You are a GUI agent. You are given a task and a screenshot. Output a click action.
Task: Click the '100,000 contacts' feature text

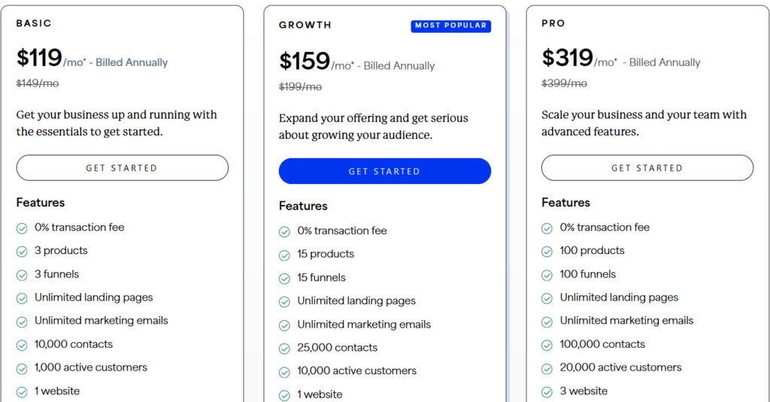pyautogui.click(x=602, y=344)
